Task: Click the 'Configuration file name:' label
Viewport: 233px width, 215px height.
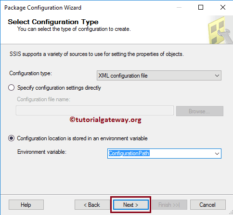Action: click(x=44, y=99)
